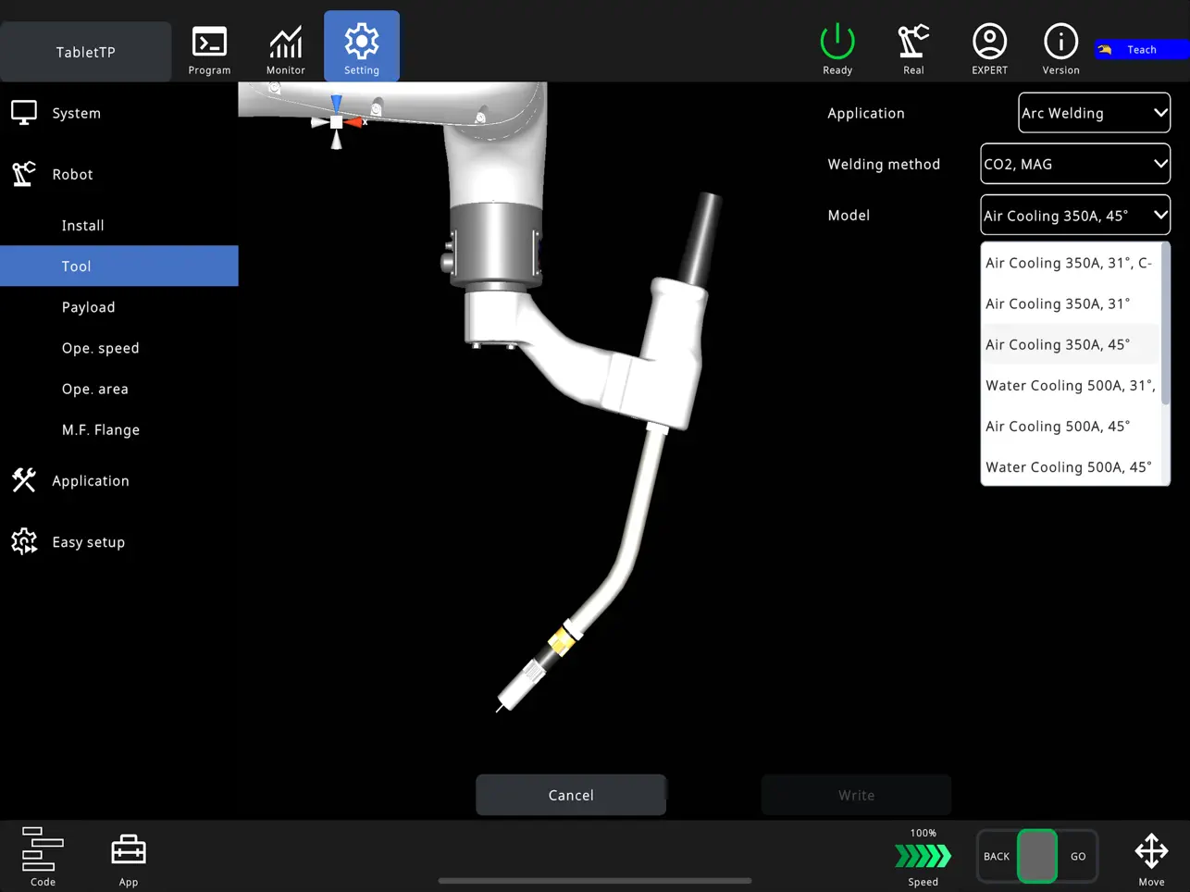
Task: Tap the Real robot arm icon
Action: click(913, 42)
